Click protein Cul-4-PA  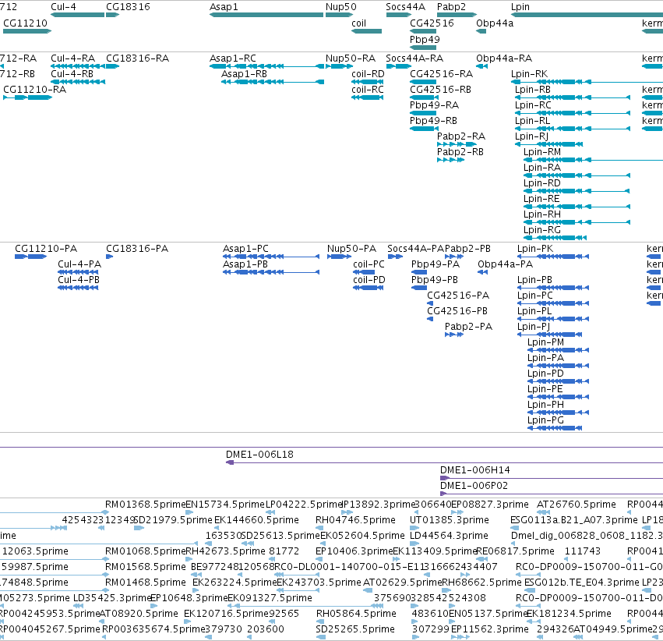pos(78,272)
